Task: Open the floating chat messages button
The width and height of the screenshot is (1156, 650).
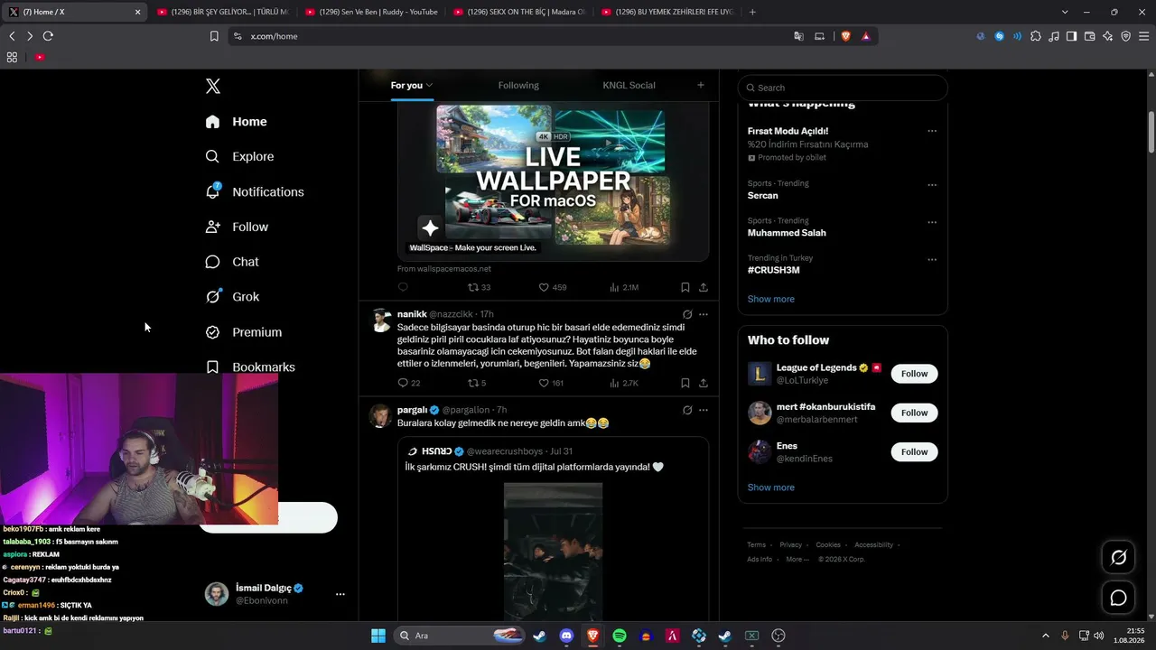Action: pos(1118,598)
